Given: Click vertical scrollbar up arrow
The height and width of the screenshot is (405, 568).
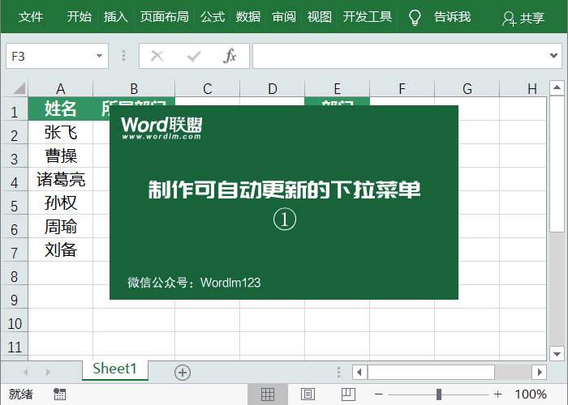Looking at the screenshot, I should pos(557,87).
